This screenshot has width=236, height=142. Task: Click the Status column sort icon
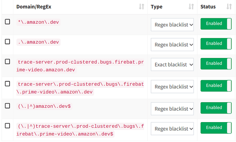(x=229, y=7)
